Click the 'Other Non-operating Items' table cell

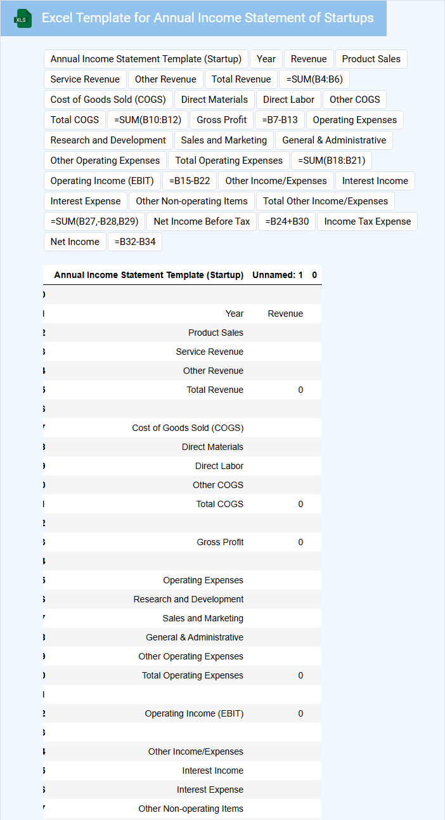[191, 809]
